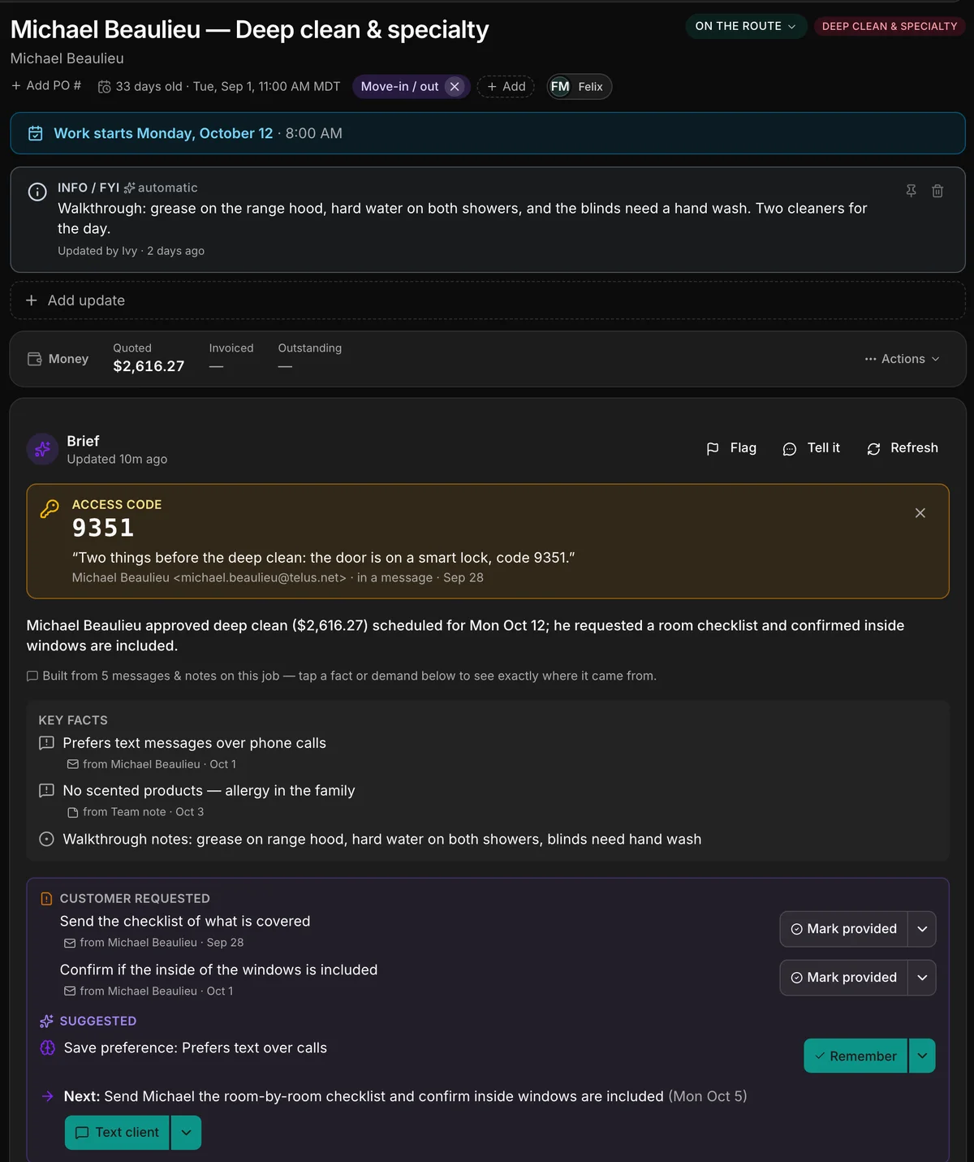
Task: Add a PO number
Action: click(46, 86)
